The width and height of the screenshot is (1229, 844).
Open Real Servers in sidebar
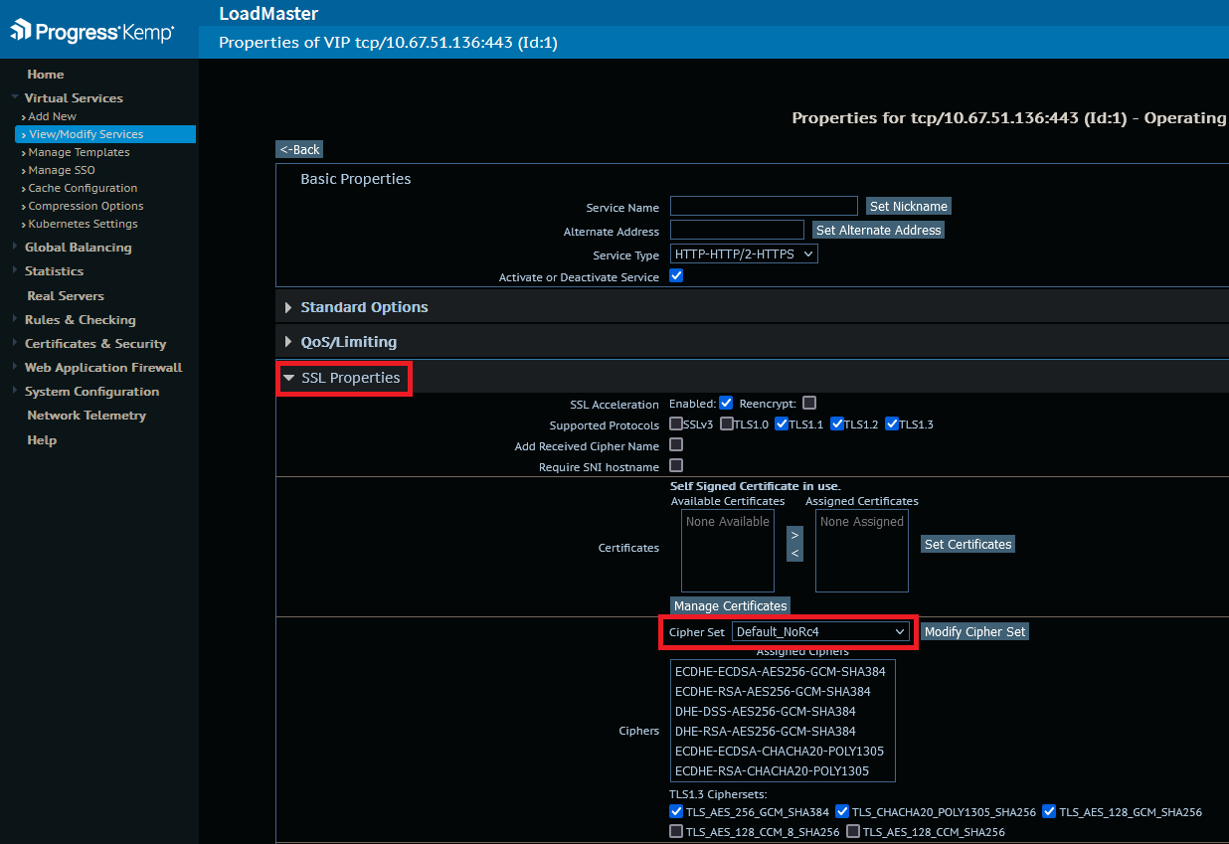point(66,296)
